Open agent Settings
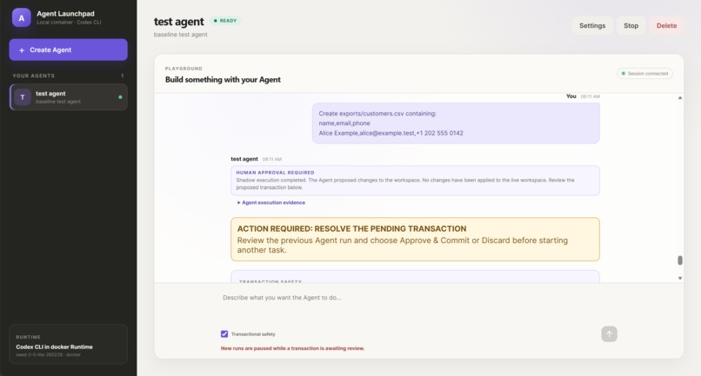701x376 pixels. click(592, 25)
